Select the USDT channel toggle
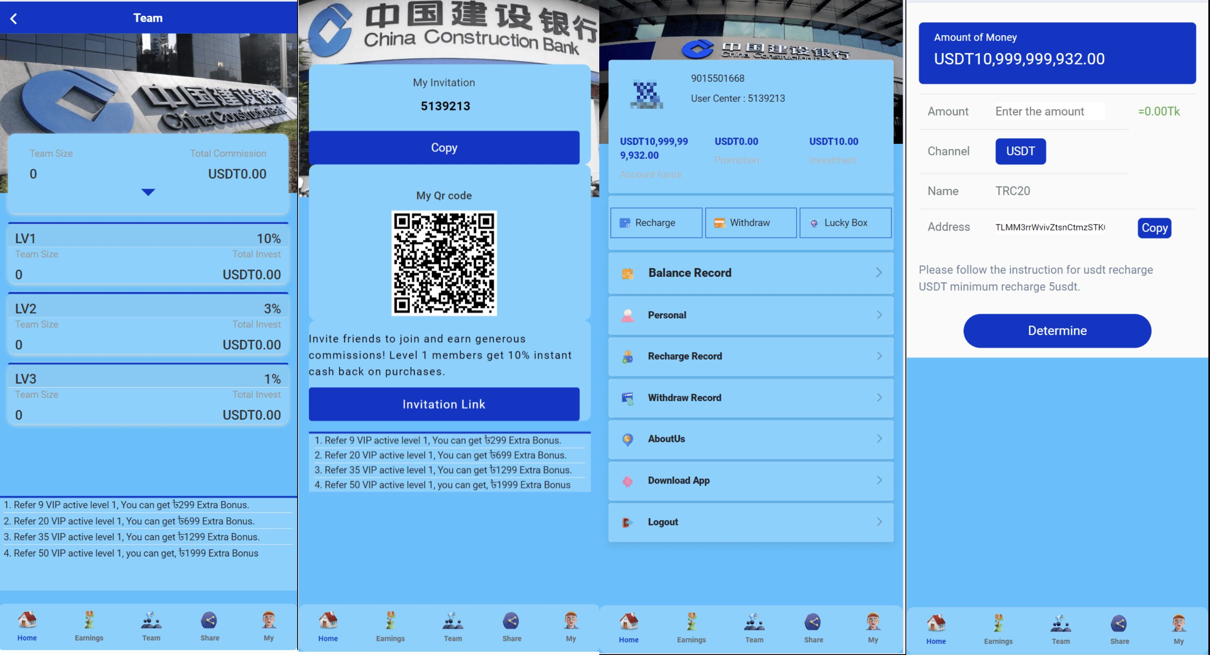 [x=1020, y=151]
